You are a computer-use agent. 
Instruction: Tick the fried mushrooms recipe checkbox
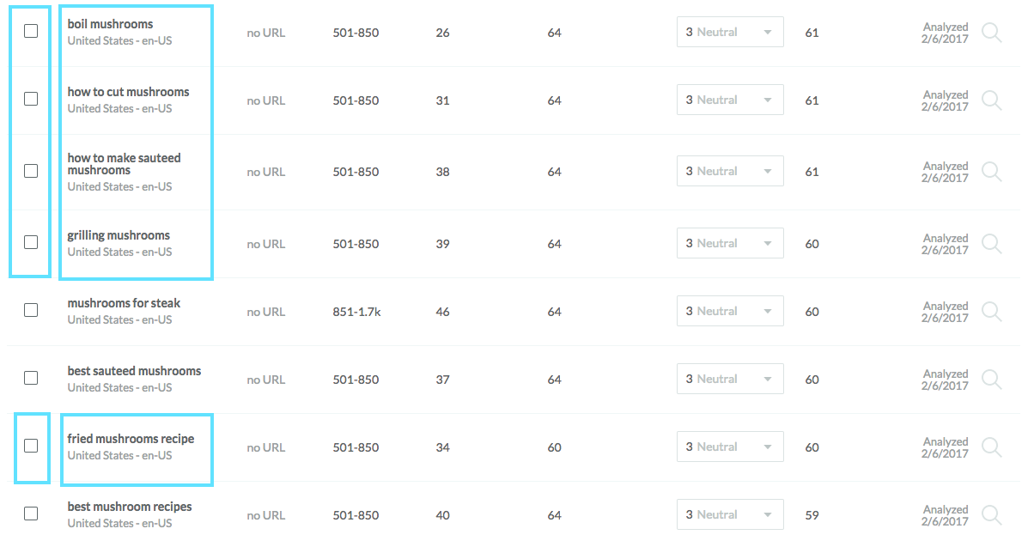point(31,446)
